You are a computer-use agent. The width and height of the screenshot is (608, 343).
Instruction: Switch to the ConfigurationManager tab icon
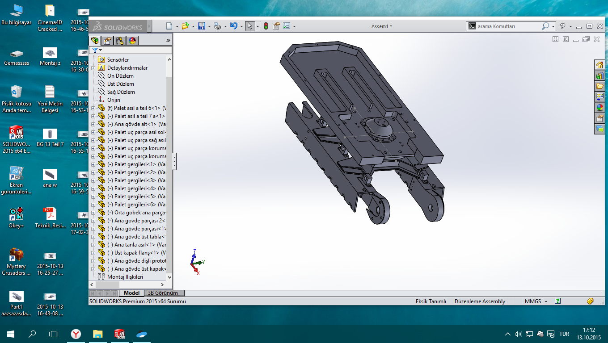tap(120, 41)
